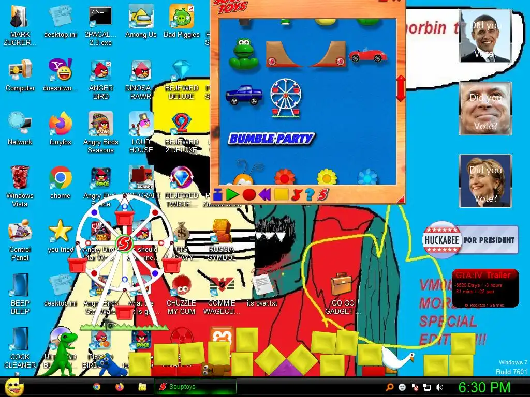Viewport: 530px width, 397px height.
Task: Click the GTA:IV Trailer countdown gadget
Action: [x=485, y=288]
